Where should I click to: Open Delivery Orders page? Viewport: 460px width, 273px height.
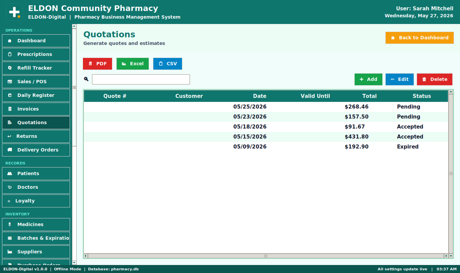coord(36,150)
